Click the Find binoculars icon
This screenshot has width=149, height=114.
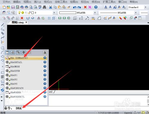coord(44,7)
